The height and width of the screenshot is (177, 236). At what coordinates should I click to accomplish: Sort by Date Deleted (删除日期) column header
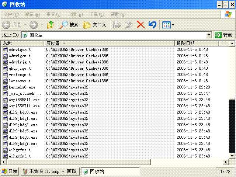(x=197, y=44)
